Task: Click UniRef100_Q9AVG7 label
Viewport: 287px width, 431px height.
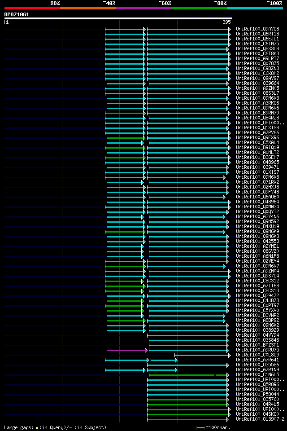Action: tap(257, 78)
